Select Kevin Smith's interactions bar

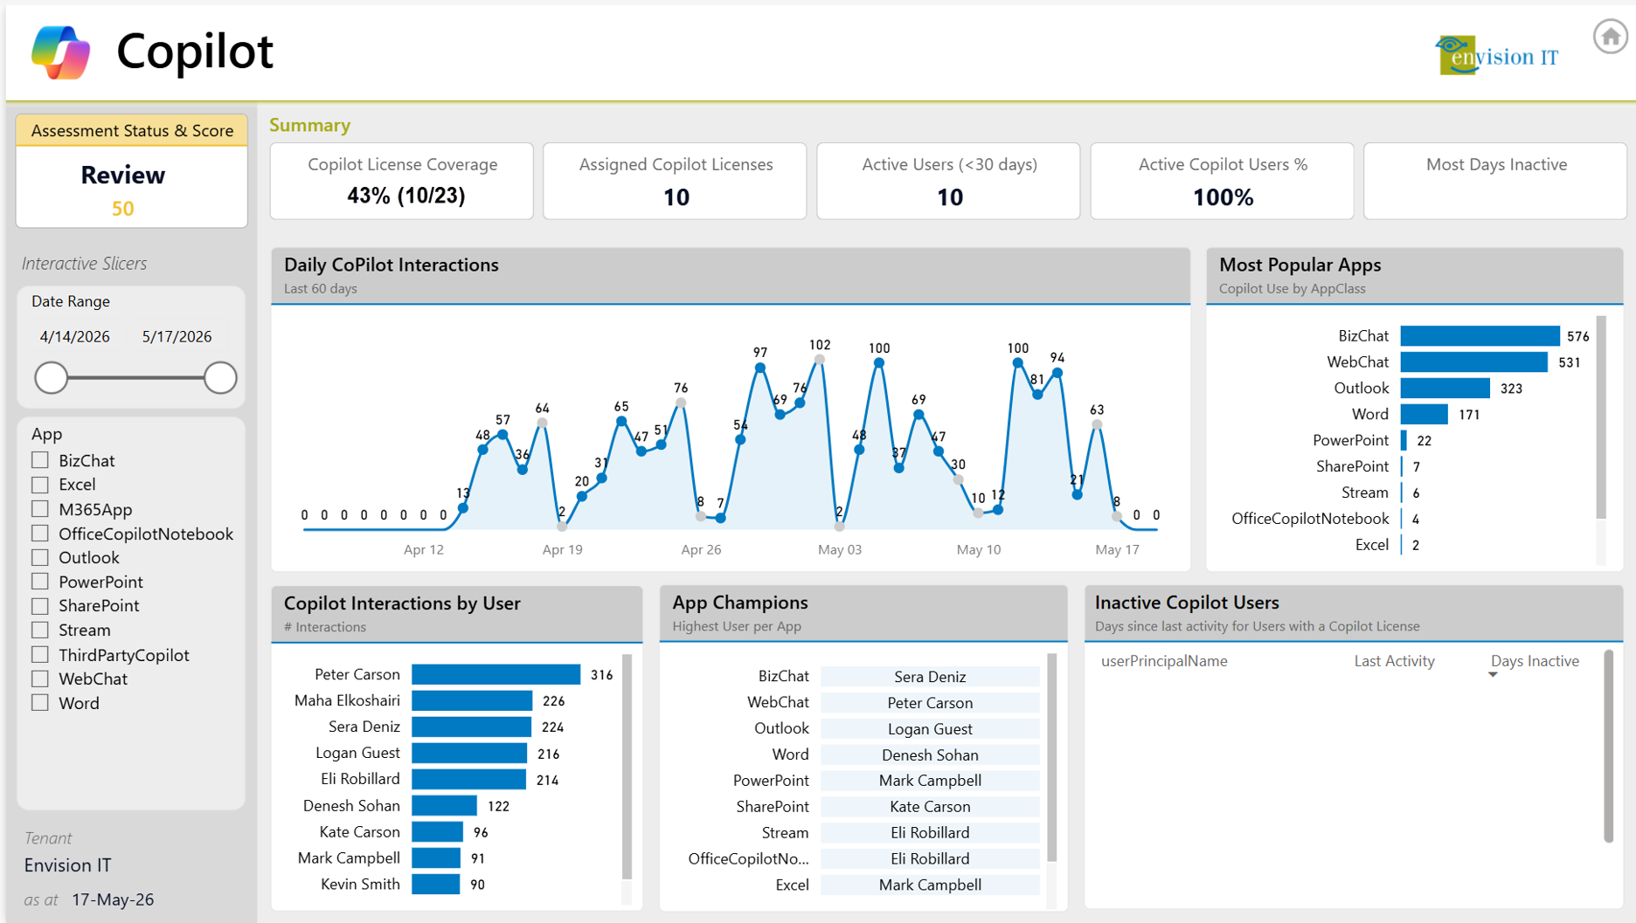436,885
